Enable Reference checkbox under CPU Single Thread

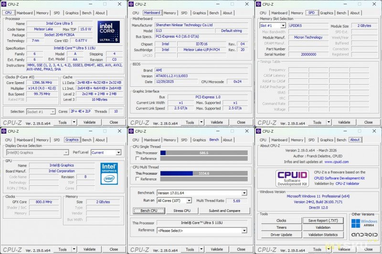tap(137, 159)
